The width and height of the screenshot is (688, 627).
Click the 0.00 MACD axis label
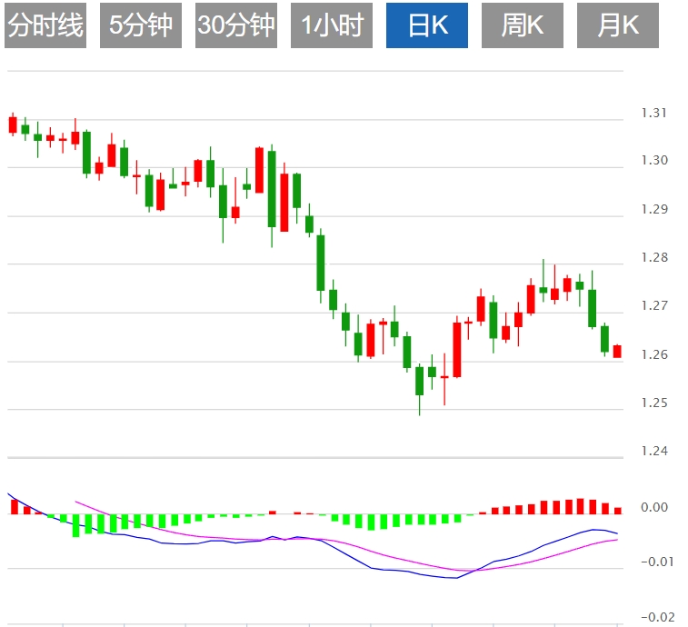coord(654,507)
